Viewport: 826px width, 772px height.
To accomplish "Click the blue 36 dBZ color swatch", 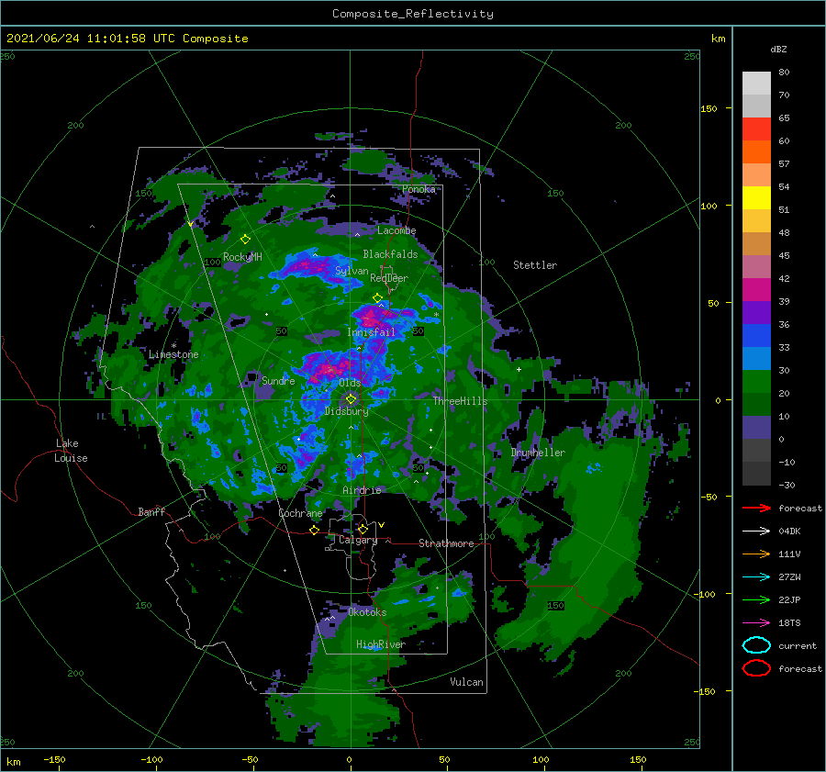I will click(x=756, y=335).
